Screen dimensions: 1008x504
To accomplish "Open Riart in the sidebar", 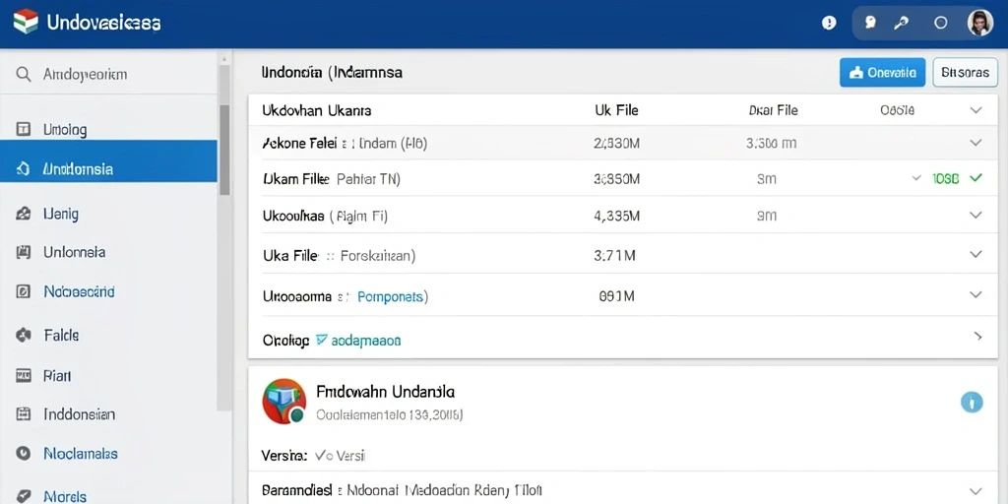I will point(57,376).
